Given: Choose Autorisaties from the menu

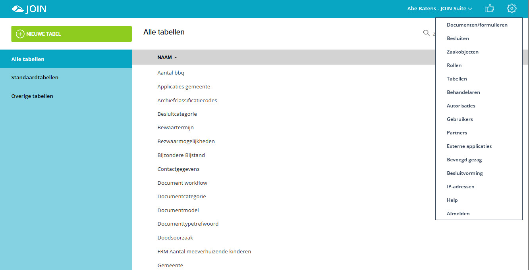Looking at the screenshot, I should click(461, 105).
